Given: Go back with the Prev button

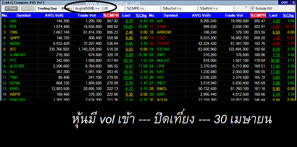Looking at the screenshot, I should pos(11,8).
